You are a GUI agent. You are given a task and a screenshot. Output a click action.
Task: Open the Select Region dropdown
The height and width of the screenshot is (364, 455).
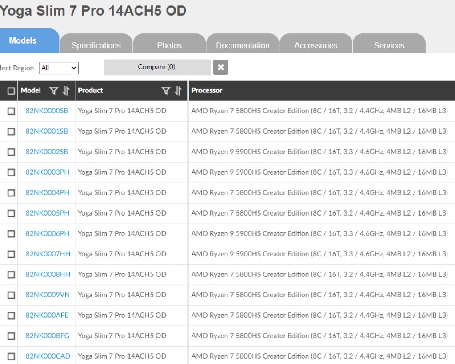pos(59,68)
